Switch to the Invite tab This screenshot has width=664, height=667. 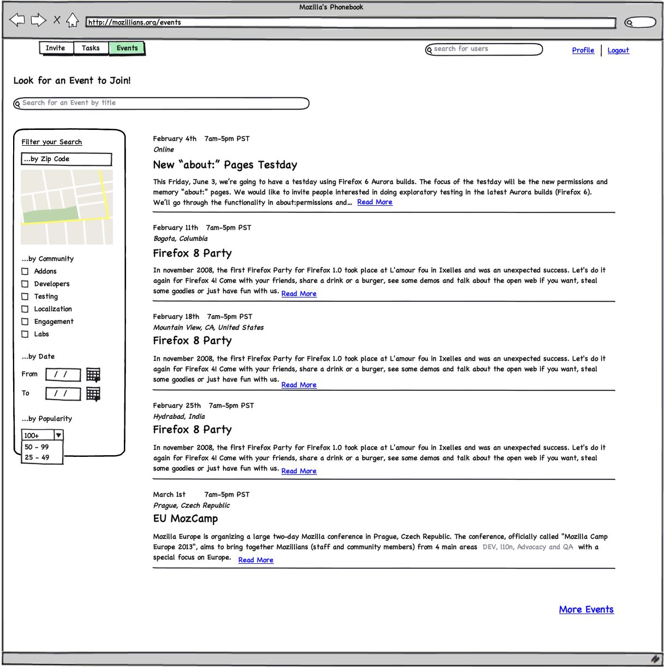[x=56, y=48]
